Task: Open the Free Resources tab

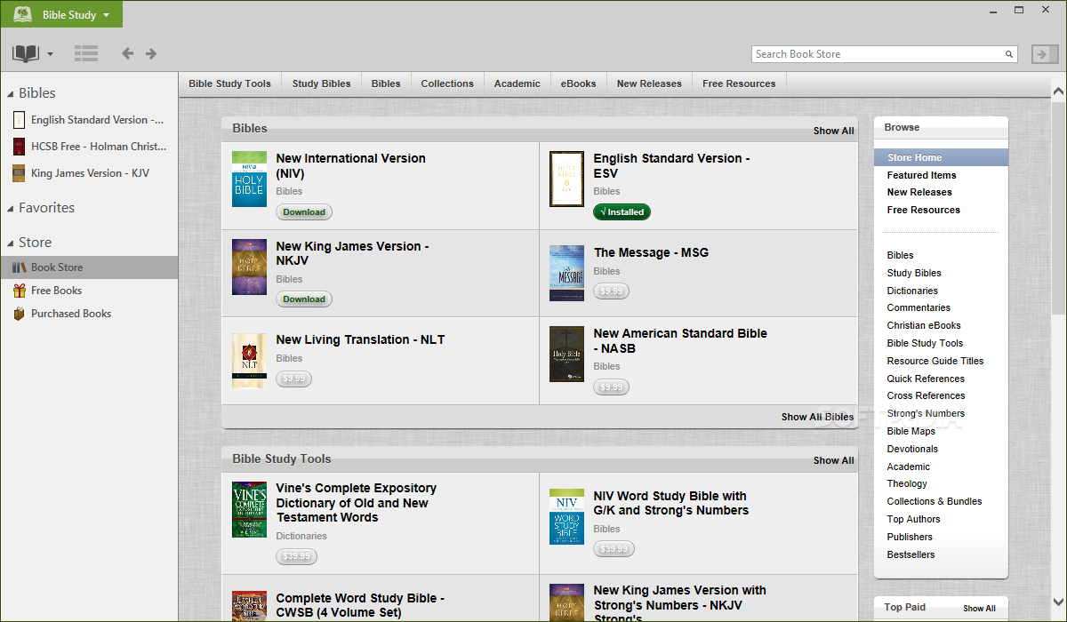Action: point(739,84)
